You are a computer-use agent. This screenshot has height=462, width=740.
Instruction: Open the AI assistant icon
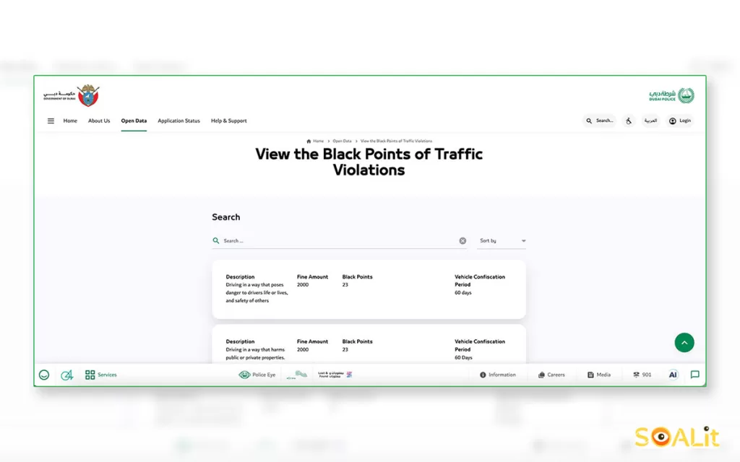pos(673,375)
